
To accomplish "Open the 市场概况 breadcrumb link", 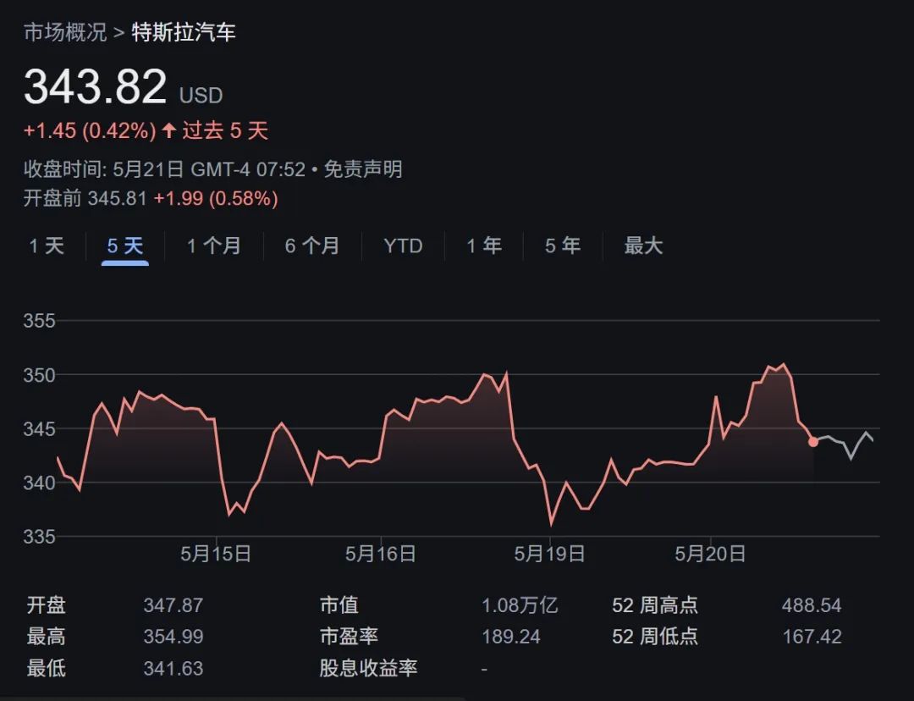I will click(65, 33).
